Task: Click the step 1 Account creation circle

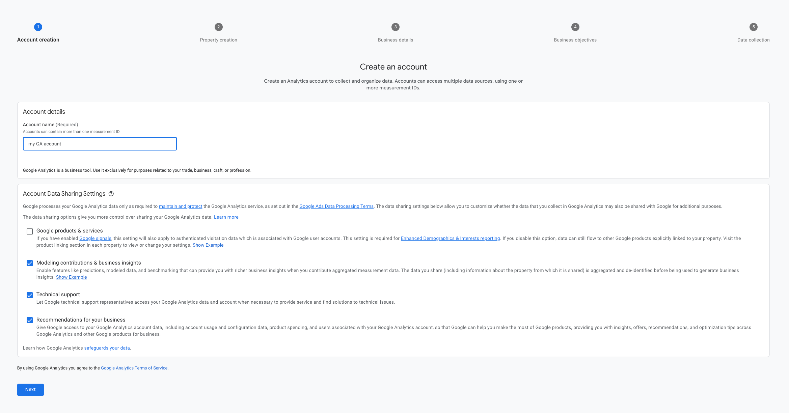Action: pyautogui.click(x=38, y=27)
